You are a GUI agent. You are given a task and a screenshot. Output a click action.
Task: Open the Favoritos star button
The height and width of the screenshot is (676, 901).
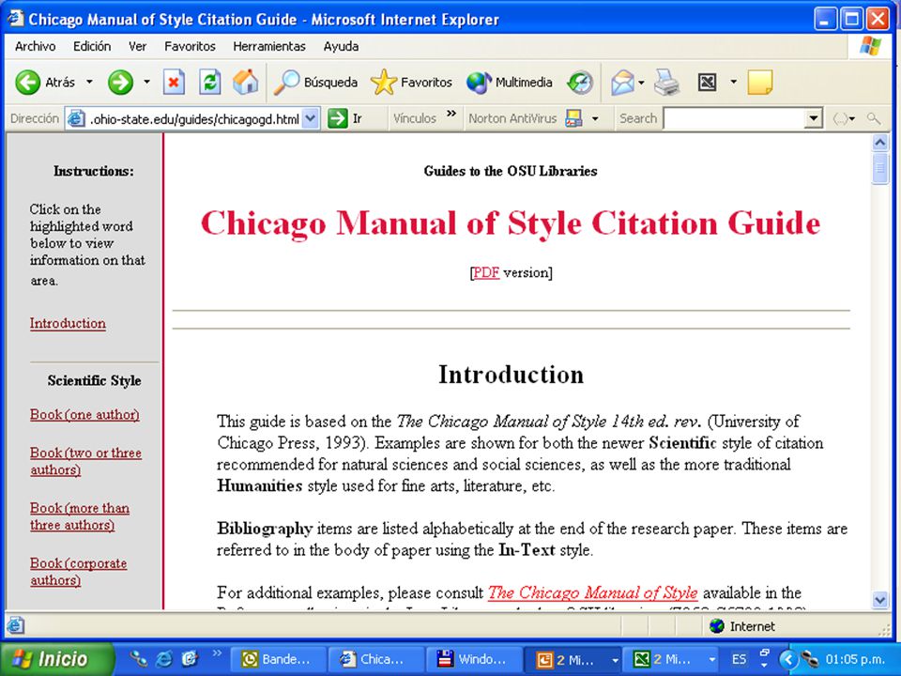411,83
